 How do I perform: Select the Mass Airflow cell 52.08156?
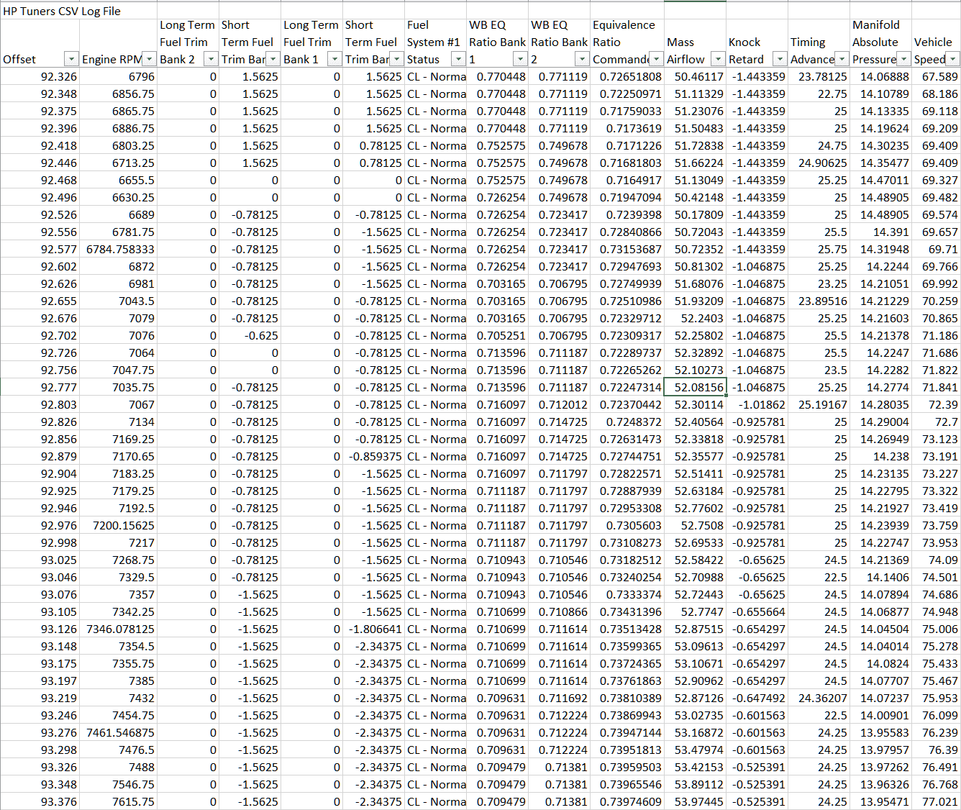pyautogui.click(x=695, y=387)
